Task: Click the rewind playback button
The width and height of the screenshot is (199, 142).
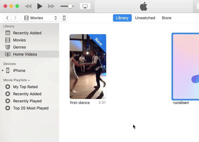Action: 28,6
